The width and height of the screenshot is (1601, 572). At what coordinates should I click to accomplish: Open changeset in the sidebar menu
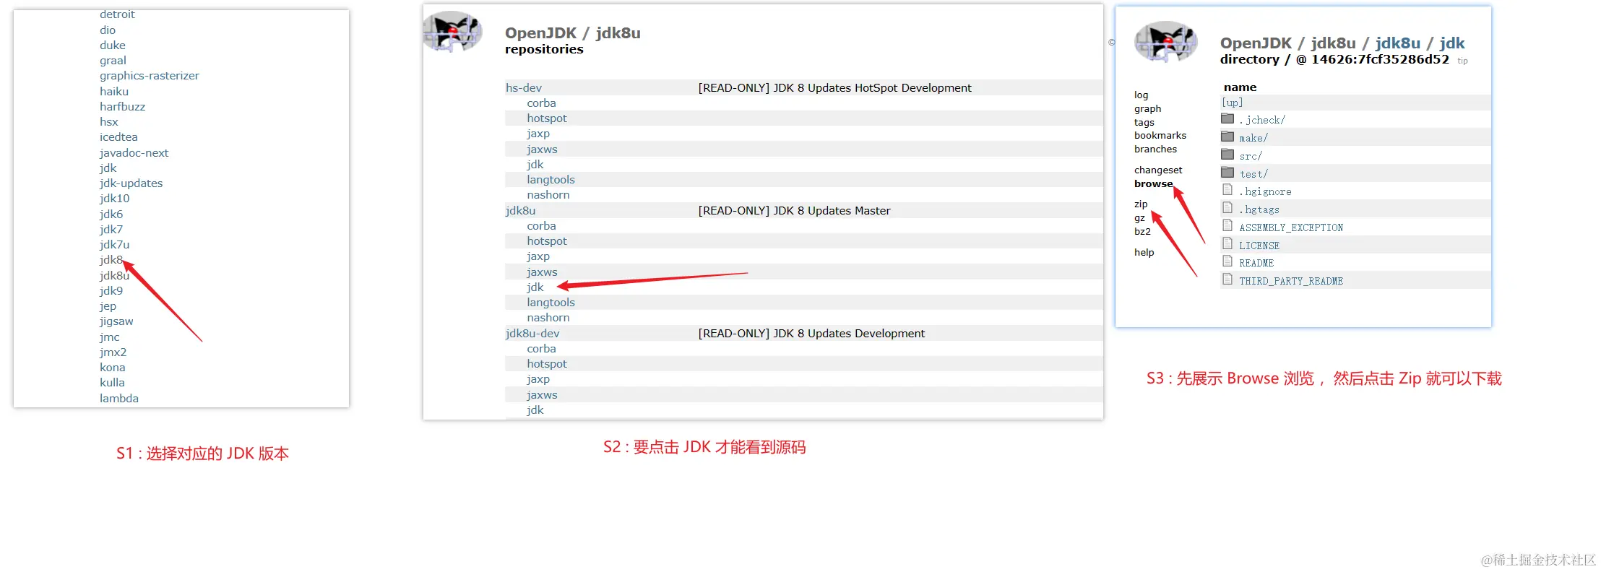coord(1158,170)
